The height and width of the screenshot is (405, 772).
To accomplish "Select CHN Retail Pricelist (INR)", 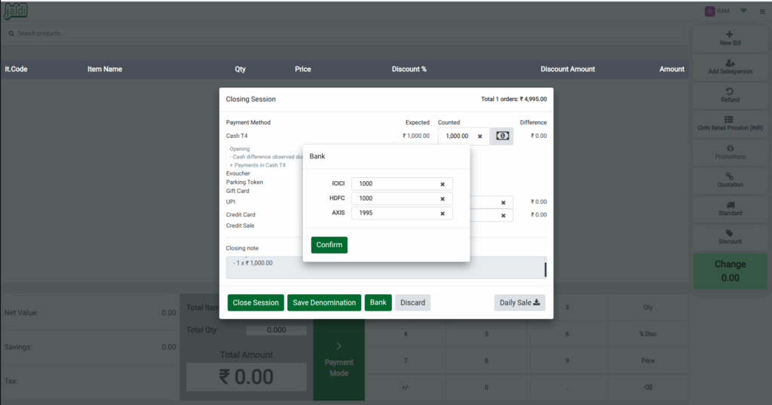I will click(730, 123).
